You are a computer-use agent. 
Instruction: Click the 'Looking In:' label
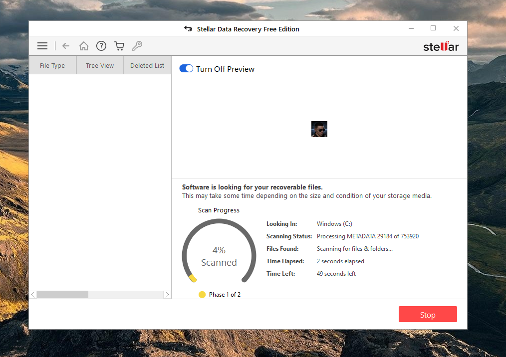(282, 224)
